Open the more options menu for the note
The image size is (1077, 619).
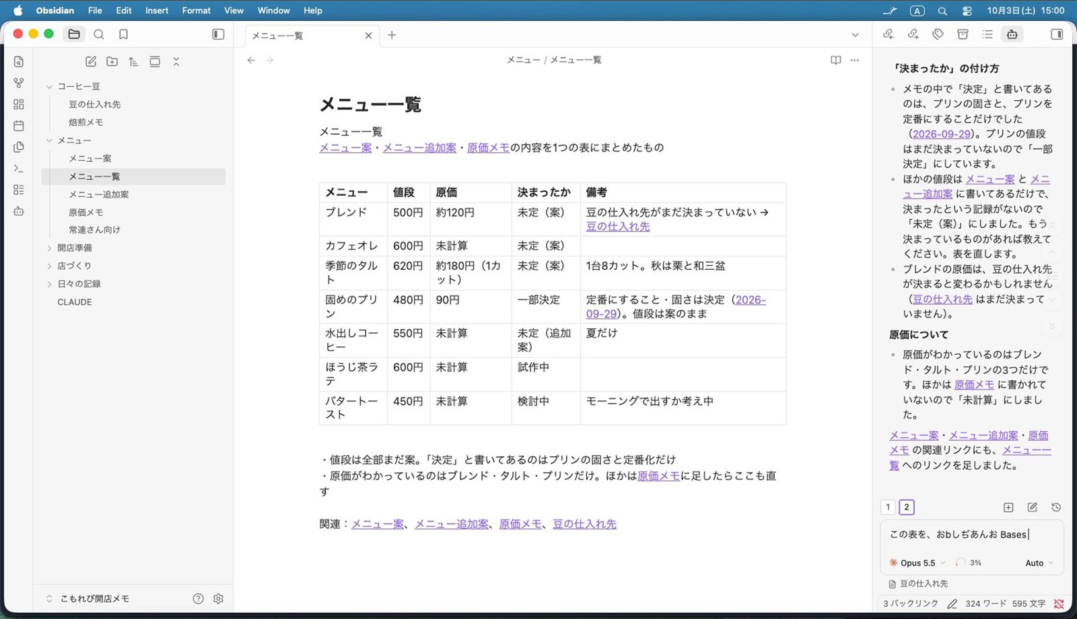[x=855, y=60]
